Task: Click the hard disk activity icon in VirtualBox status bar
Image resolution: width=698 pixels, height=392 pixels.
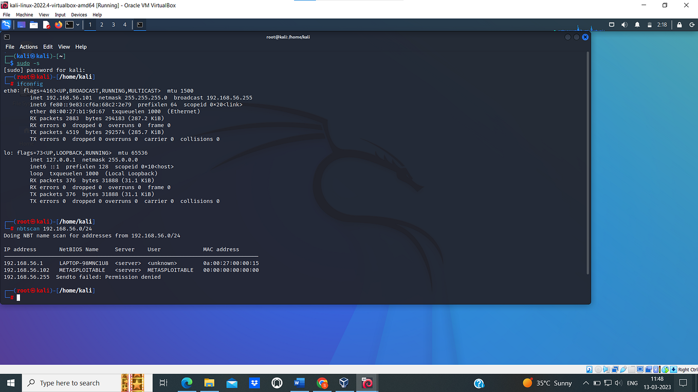Action: (x=589, y=369)
